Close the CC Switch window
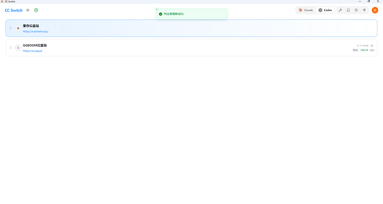The width and height of the screenshot is (383, 204). pyautogui.click(x=378, y=2)
